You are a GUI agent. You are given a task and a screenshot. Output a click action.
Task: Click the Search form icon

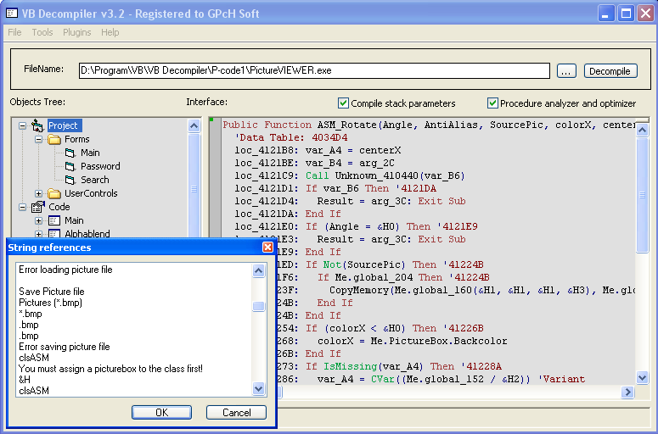(x=70, y=180)
